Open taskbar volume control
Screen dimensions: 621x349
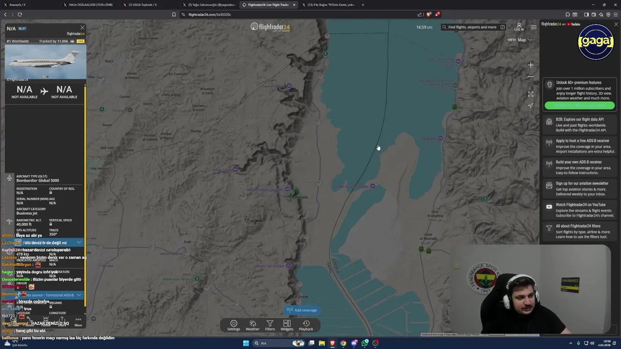click(x=592, y=343)
